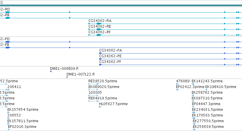Click the arrow glyph under RE64919.5prime
The height and width of the screenshot is (131, 242).
click(x=94, y=101)
